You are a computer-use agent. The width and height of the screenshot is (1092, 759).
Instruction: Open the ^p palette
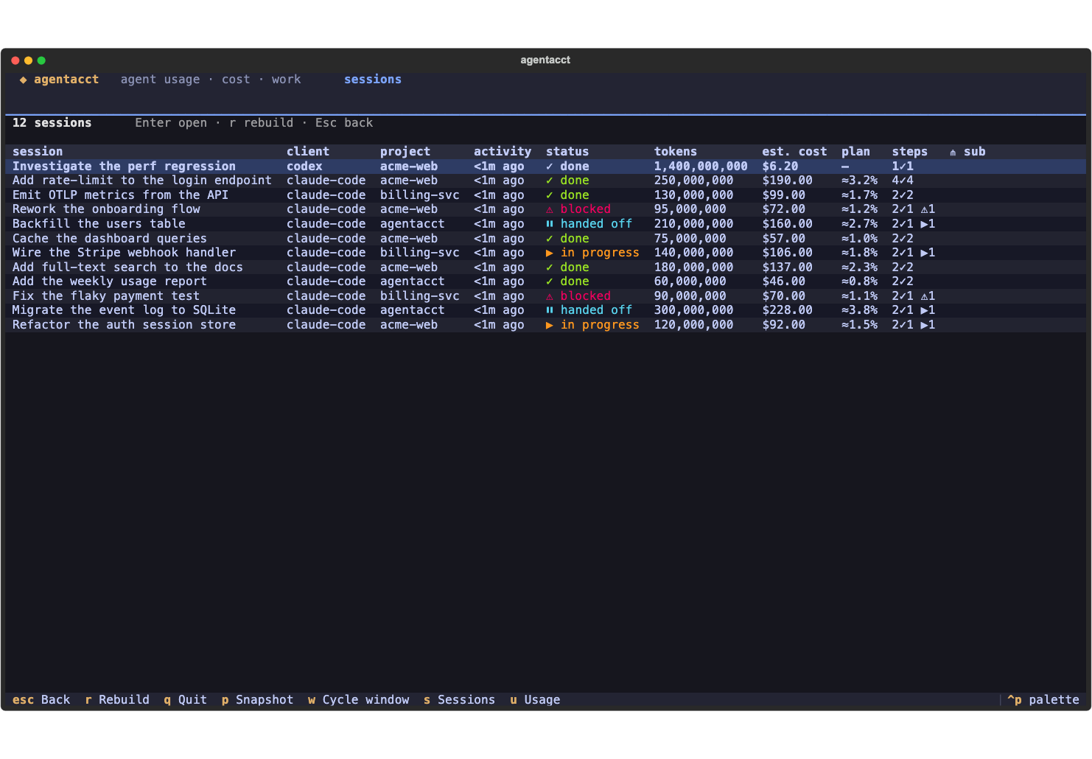pos(1043,700)
